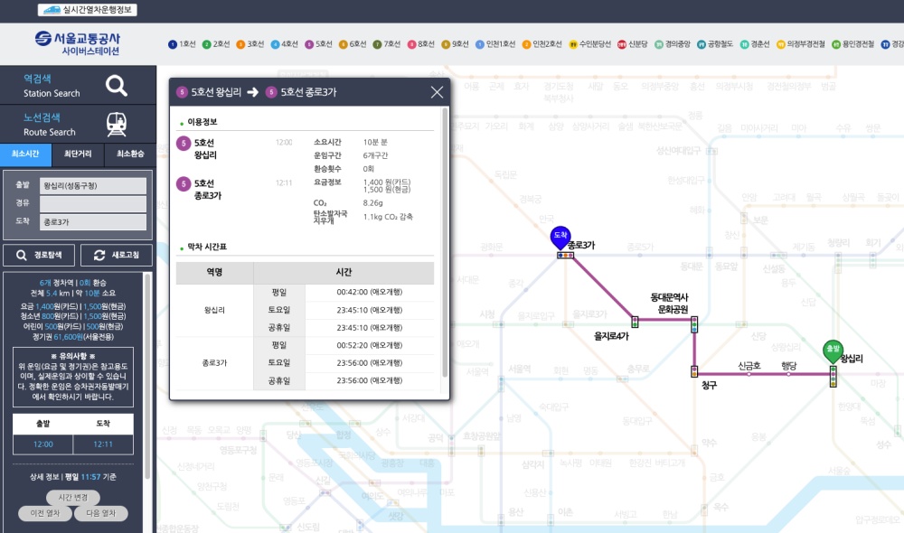
Task: Switch to the 최단거리 tab
Action: pos(78,154)
